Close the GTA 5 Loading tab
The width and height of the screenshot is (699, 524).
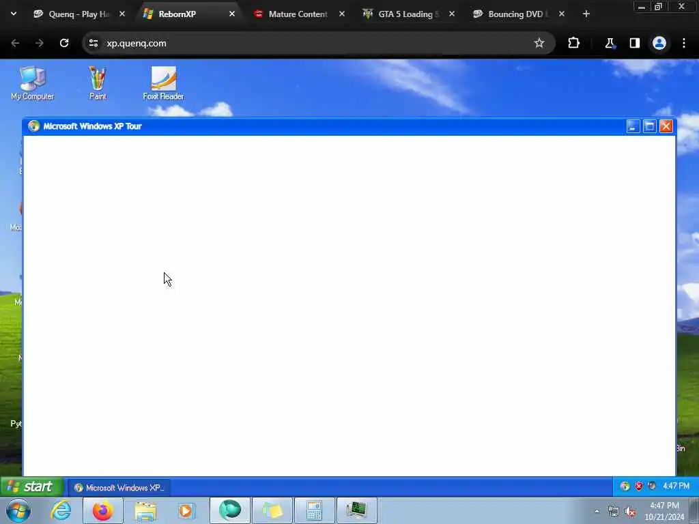[452, 14]
